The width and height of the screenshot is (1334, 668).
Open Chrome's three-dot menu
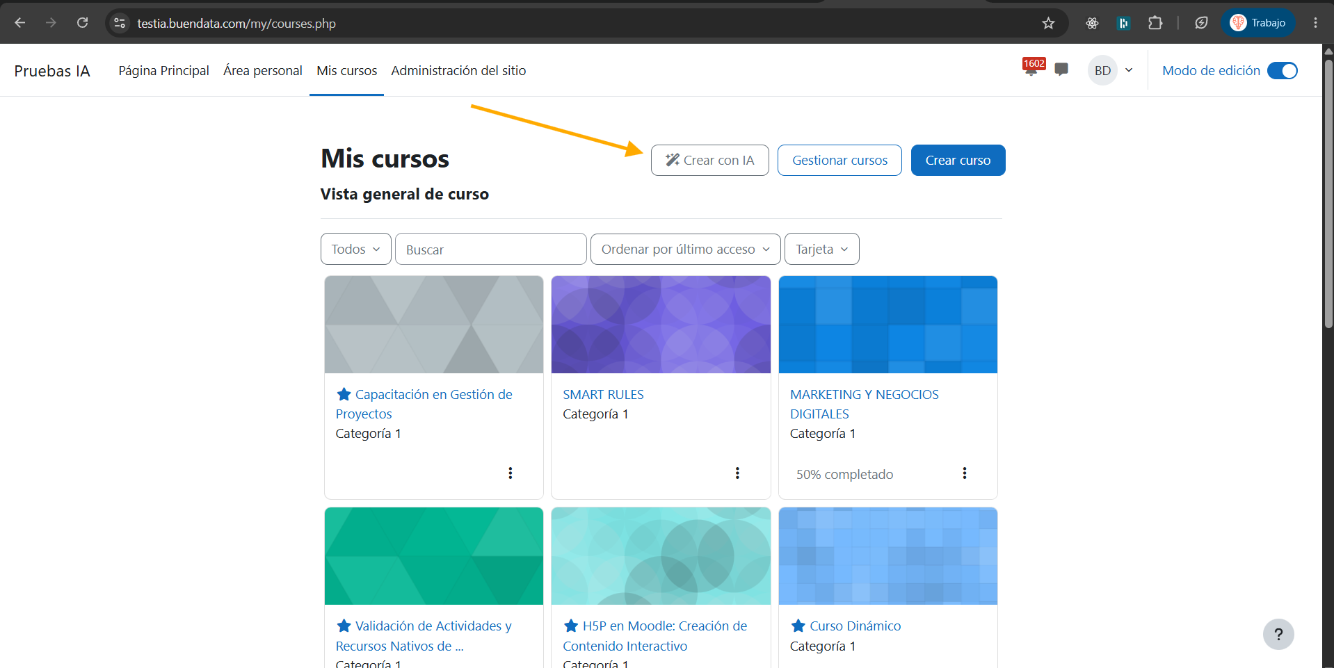pos(1315,23)
